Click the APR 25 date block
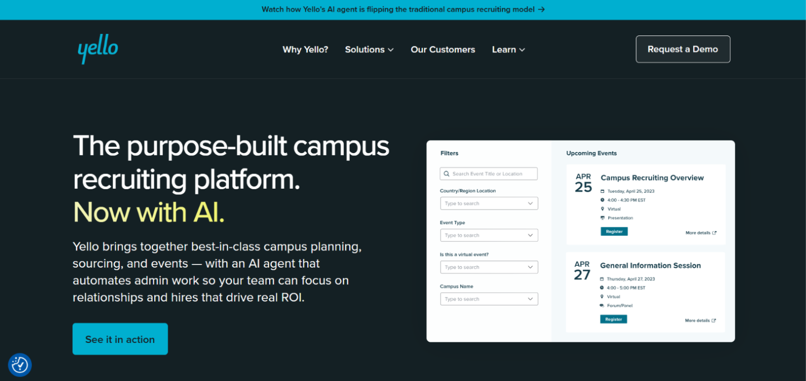Viewport: 806px width, 381px height. pos(583,183)
